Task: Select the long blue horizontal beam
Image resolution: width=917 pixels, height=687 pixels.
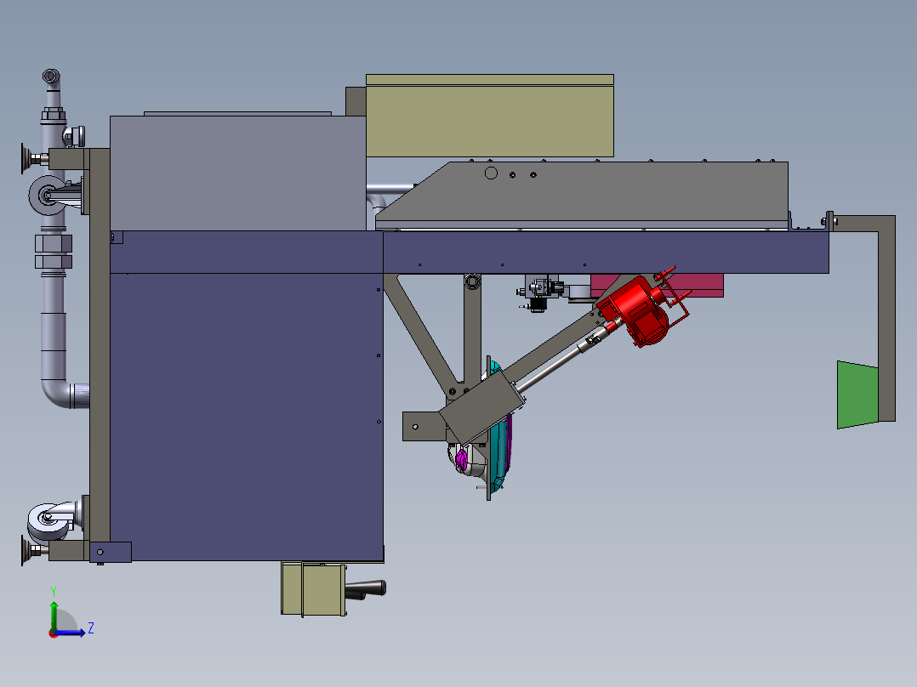Action: 606,252
